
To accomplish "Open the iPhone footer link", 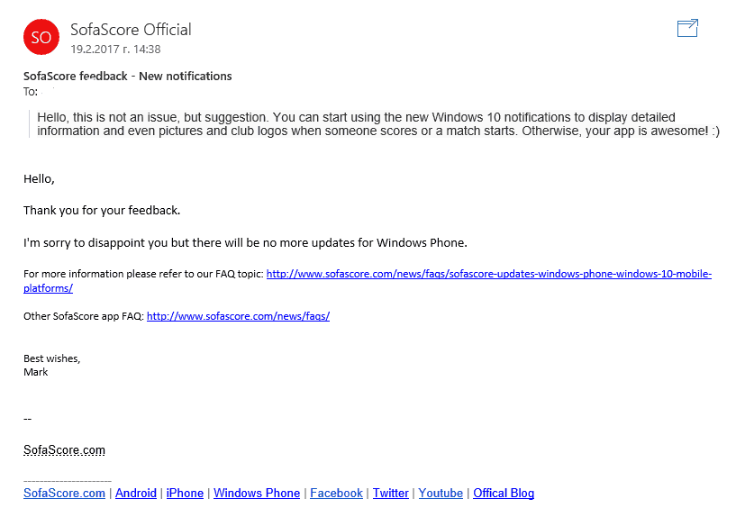I will 185,494.
